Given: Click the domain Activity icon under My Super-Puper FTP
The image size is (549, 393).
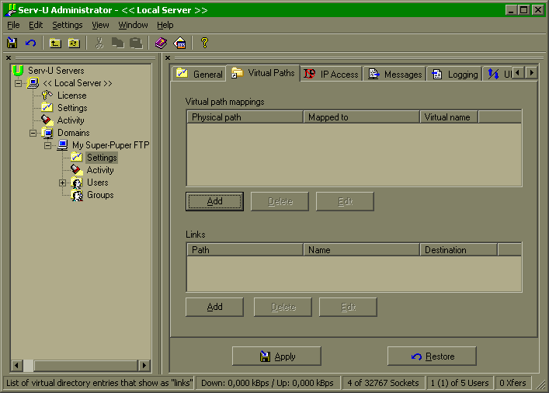Looking at the screenshot, I should click(x=77, y=170).
